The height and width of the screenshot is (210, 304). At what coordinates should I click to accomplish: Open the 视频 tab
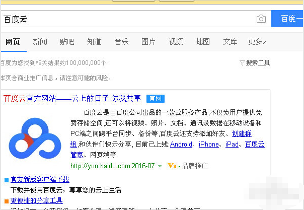176,41
